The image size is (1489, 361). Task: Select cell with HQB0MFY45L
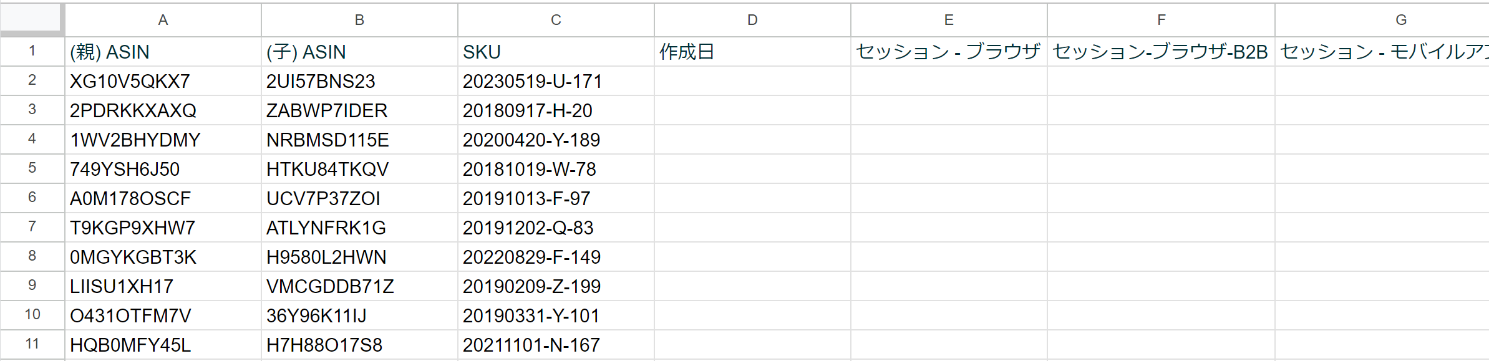163,345
